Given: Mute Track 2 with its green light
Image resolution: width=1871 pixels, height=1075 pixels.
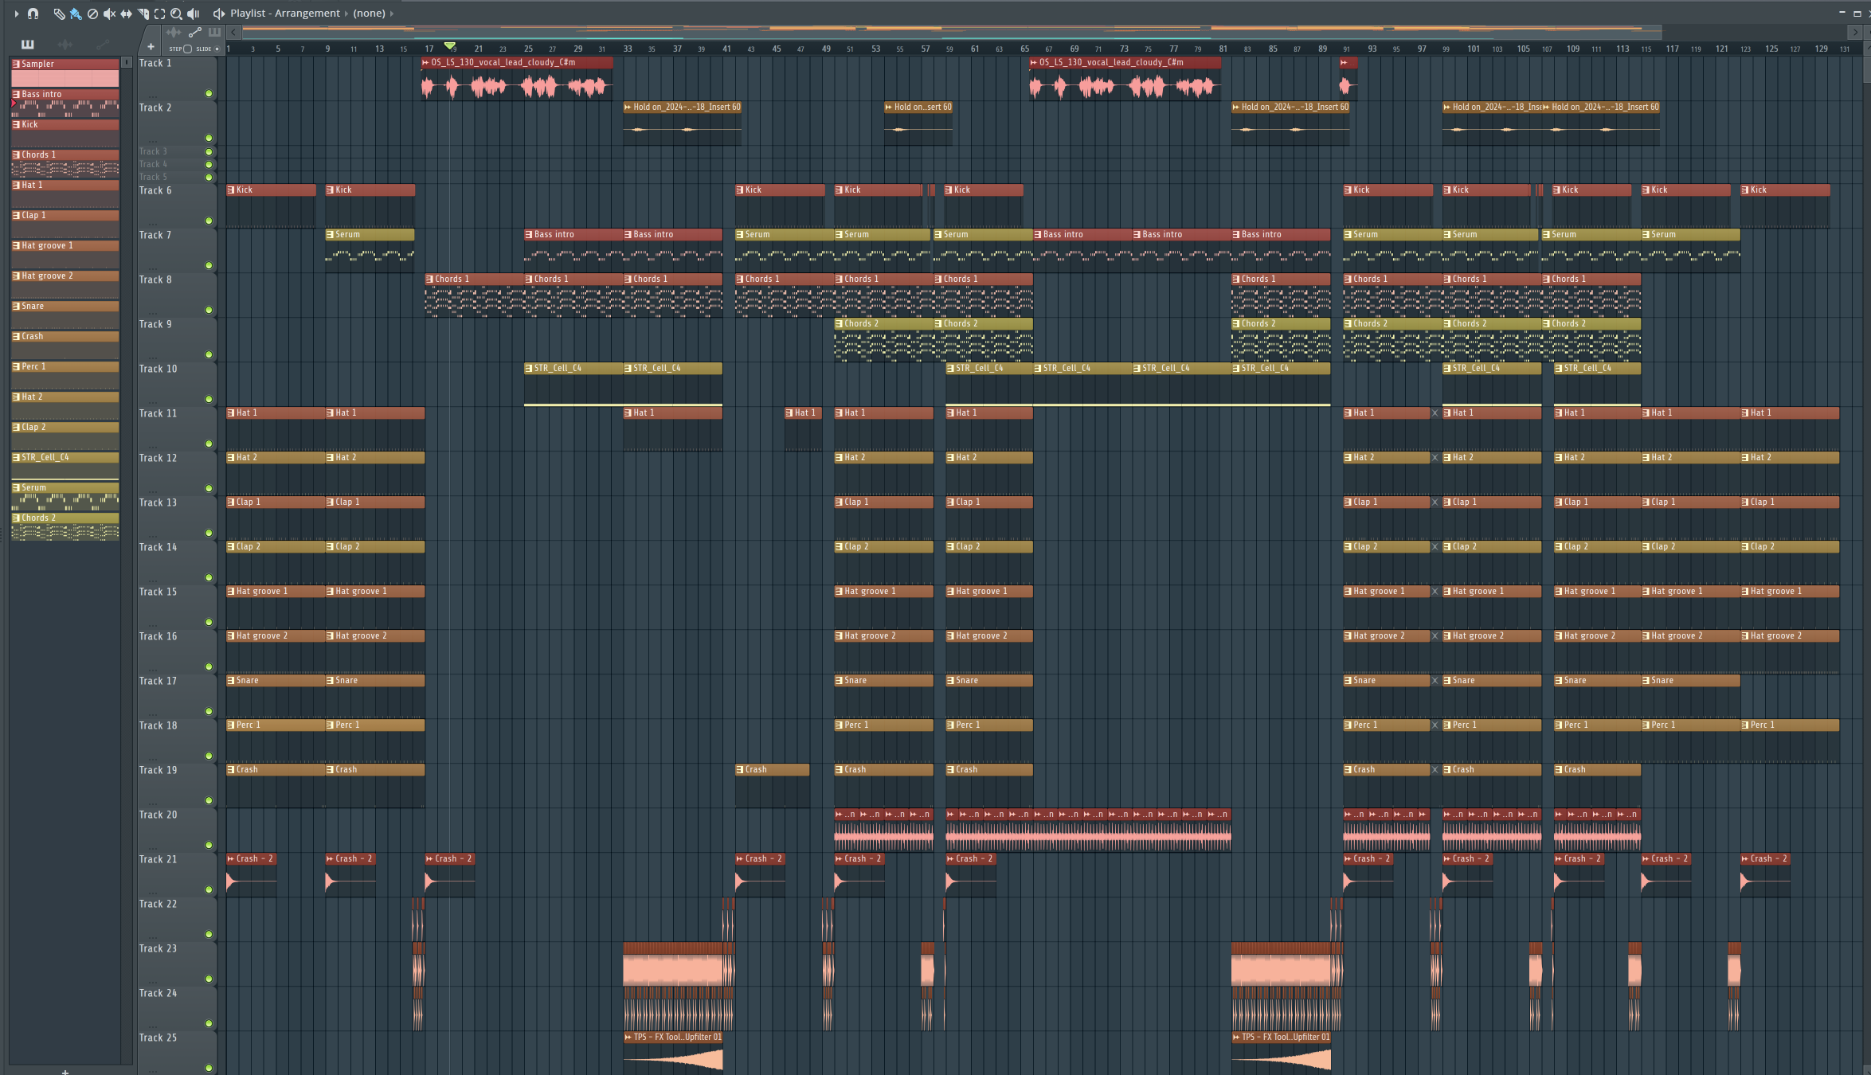Looking at the screenshot, I should coord(209,138).
